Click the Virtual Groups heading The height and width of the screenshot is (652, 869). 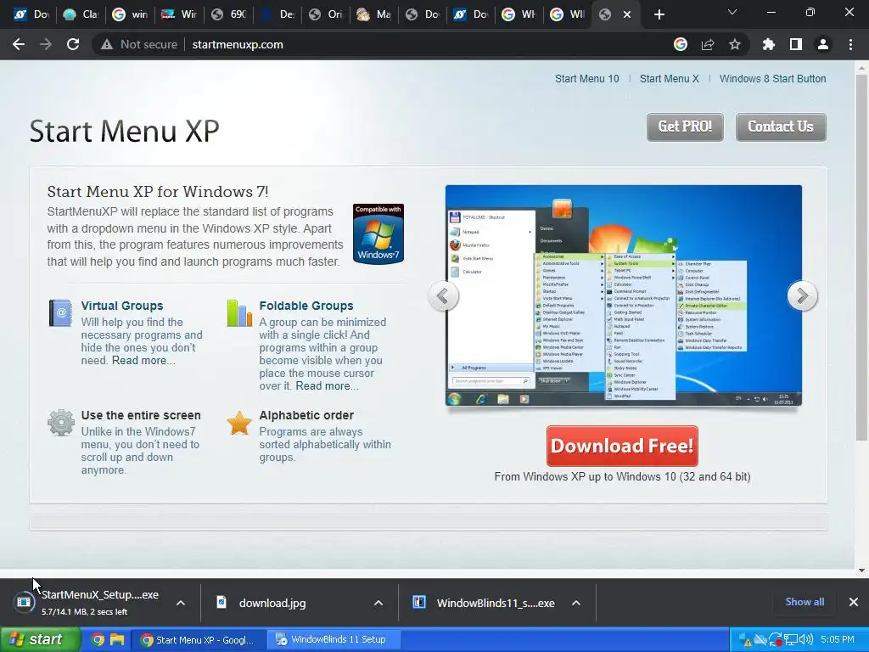(122, 306)
